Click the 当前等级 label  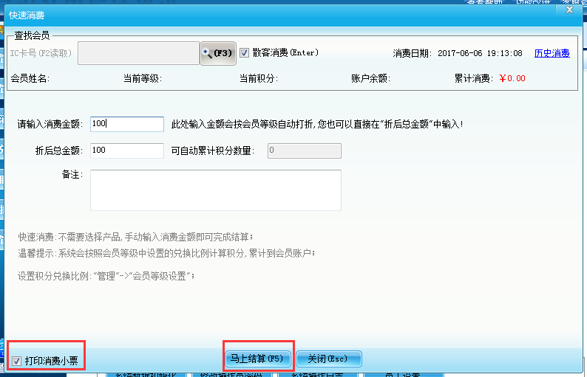click(143, 78)
